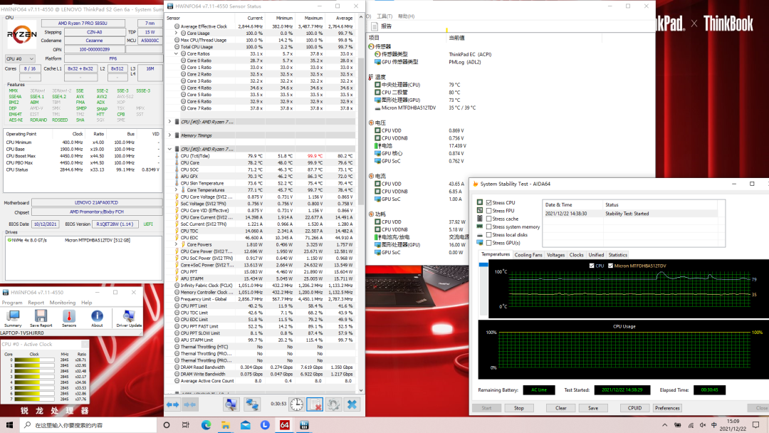Click the Windows taskbar search box

(x=88, y=425)
